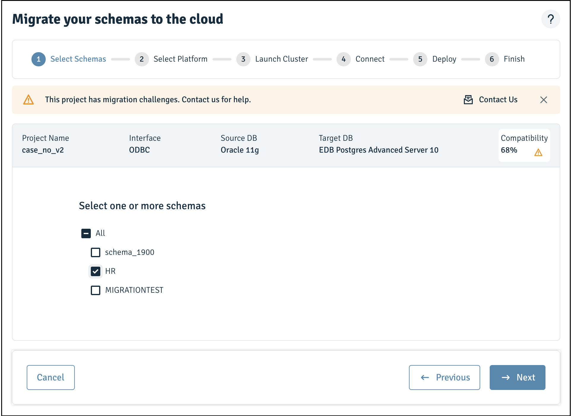The image size is (571, 416).
Task: Click step 3 circle number
Action: tap(243, 59)
